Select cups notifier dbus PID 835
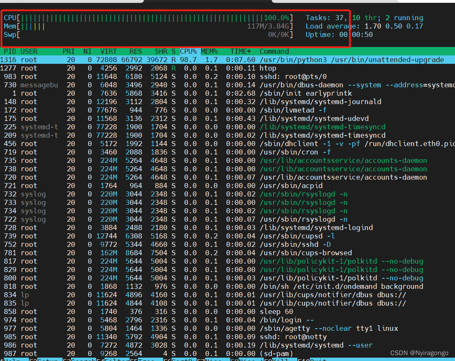455x361 pixels. [227, 303]
